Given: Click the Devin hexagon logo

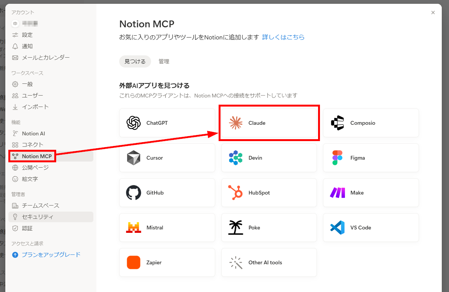Looking at the screenshot, I should 236,158.
